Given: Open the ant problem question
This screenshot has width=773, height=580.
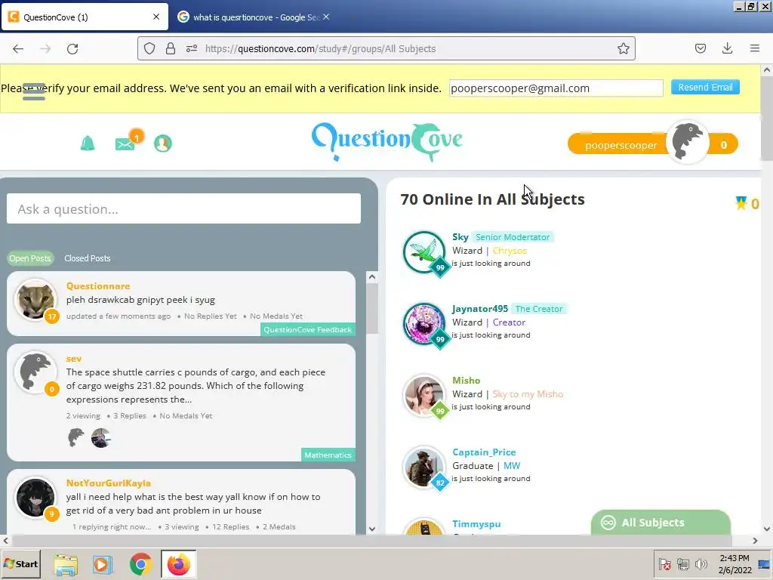Looking at the screenshot, I should pyautogui.click(x=193, y=504).
